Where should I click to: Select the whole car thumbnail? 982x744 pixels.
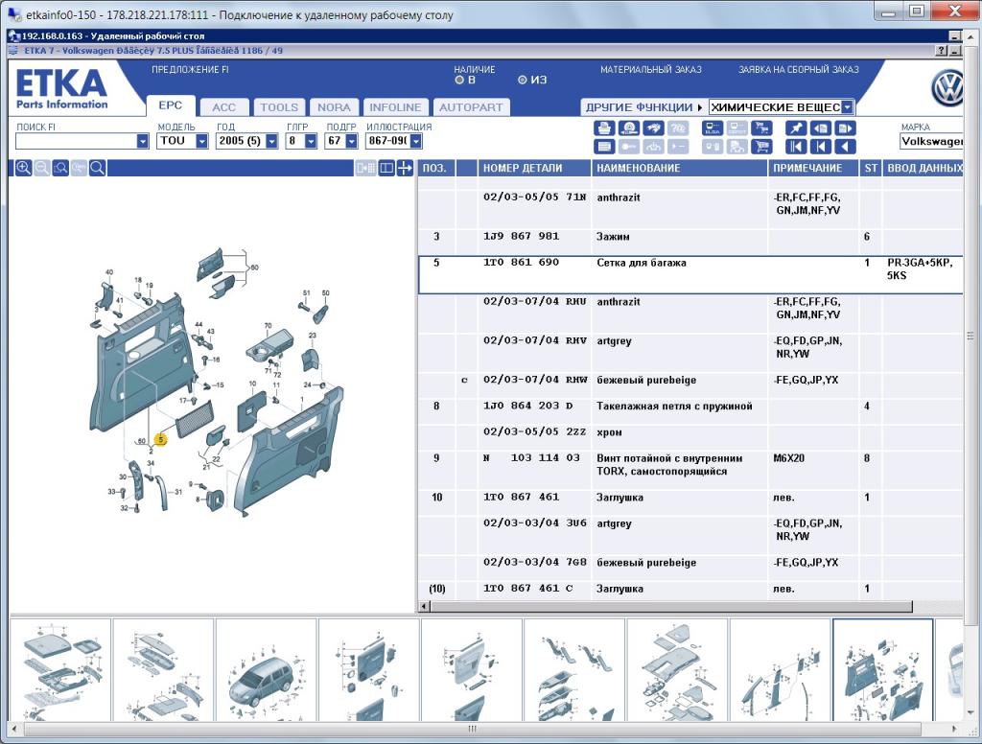267,669
